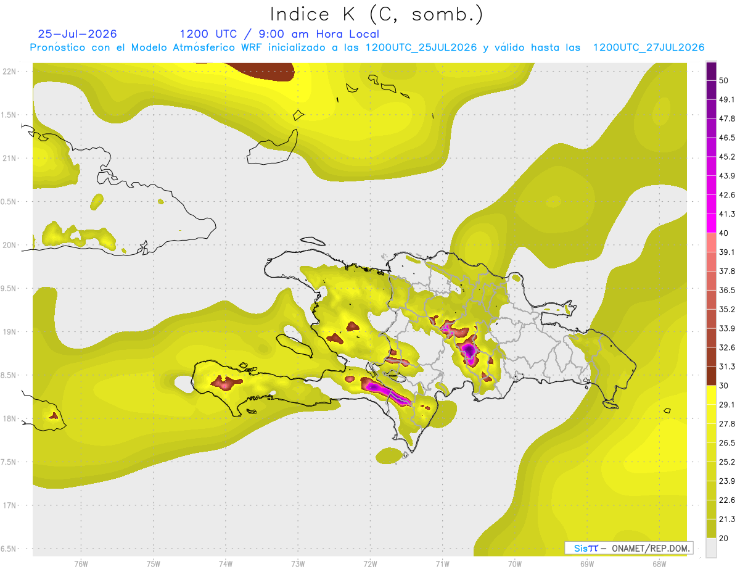The width and height of the screenshot is (740, 572).
Task: Click the longitude label "76W"
Action: coord(81,564)
